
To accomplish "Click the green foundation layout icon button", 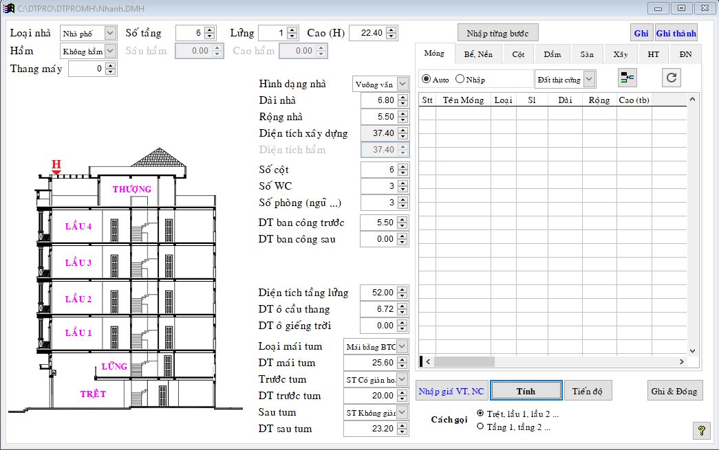I will pos(627,78).
